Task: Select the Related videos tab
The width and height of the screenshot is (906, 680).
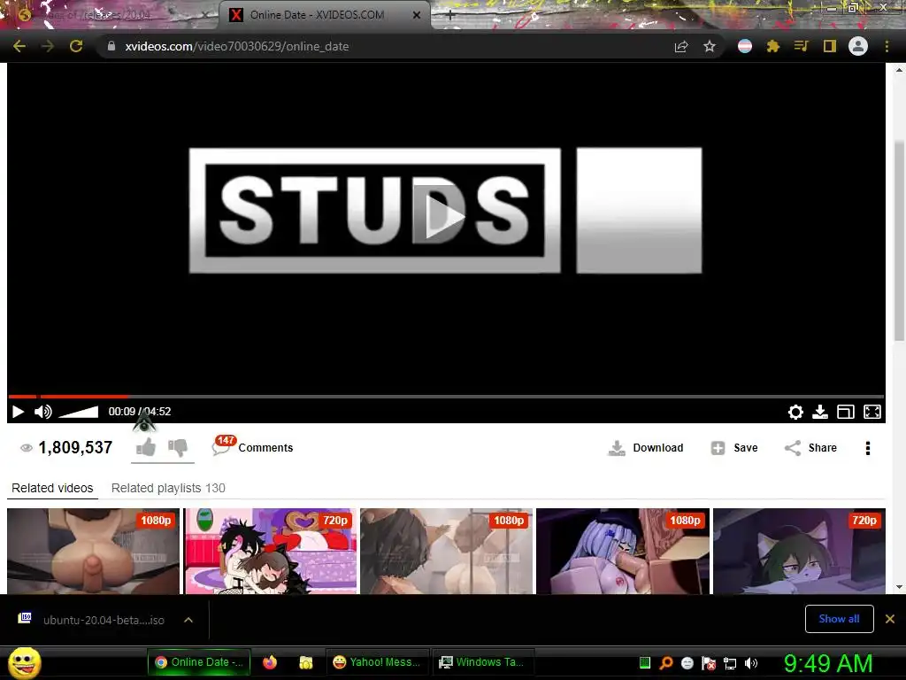Action: click(x=52, y=488)
